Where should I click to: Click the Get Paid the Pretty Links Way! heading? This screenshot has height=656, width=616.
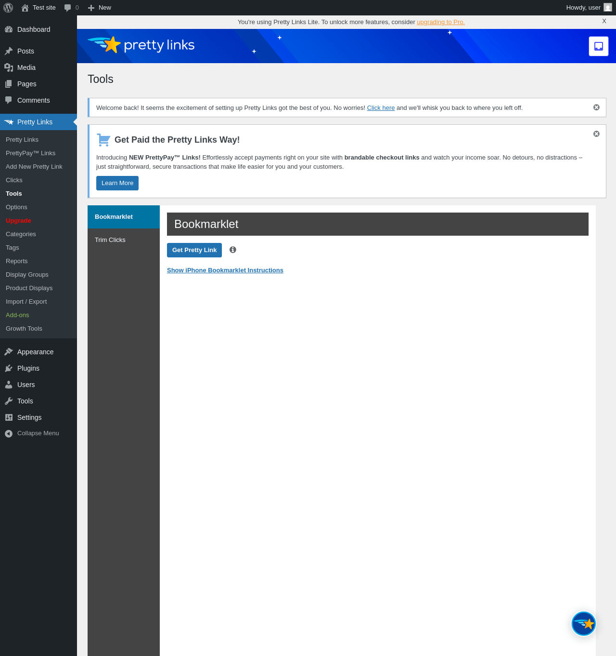(177, 140)
